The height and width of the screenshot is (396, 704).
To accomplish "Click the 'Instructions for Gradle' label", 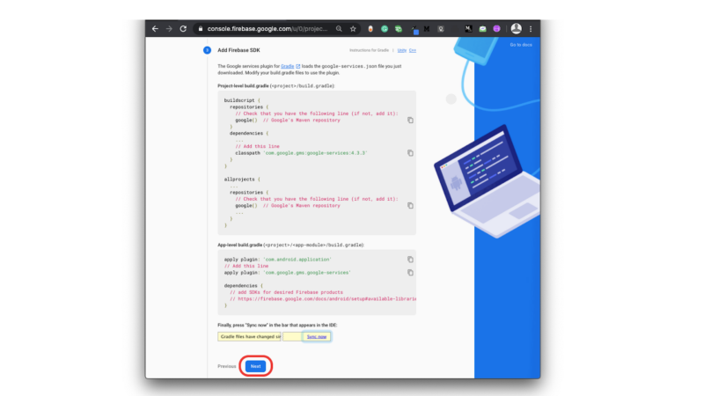I will (369, 50).
